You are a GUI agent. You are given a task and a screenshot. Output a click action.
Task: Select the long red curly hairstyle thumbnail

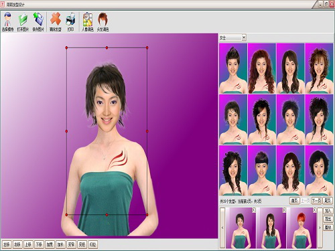(261, 68)
